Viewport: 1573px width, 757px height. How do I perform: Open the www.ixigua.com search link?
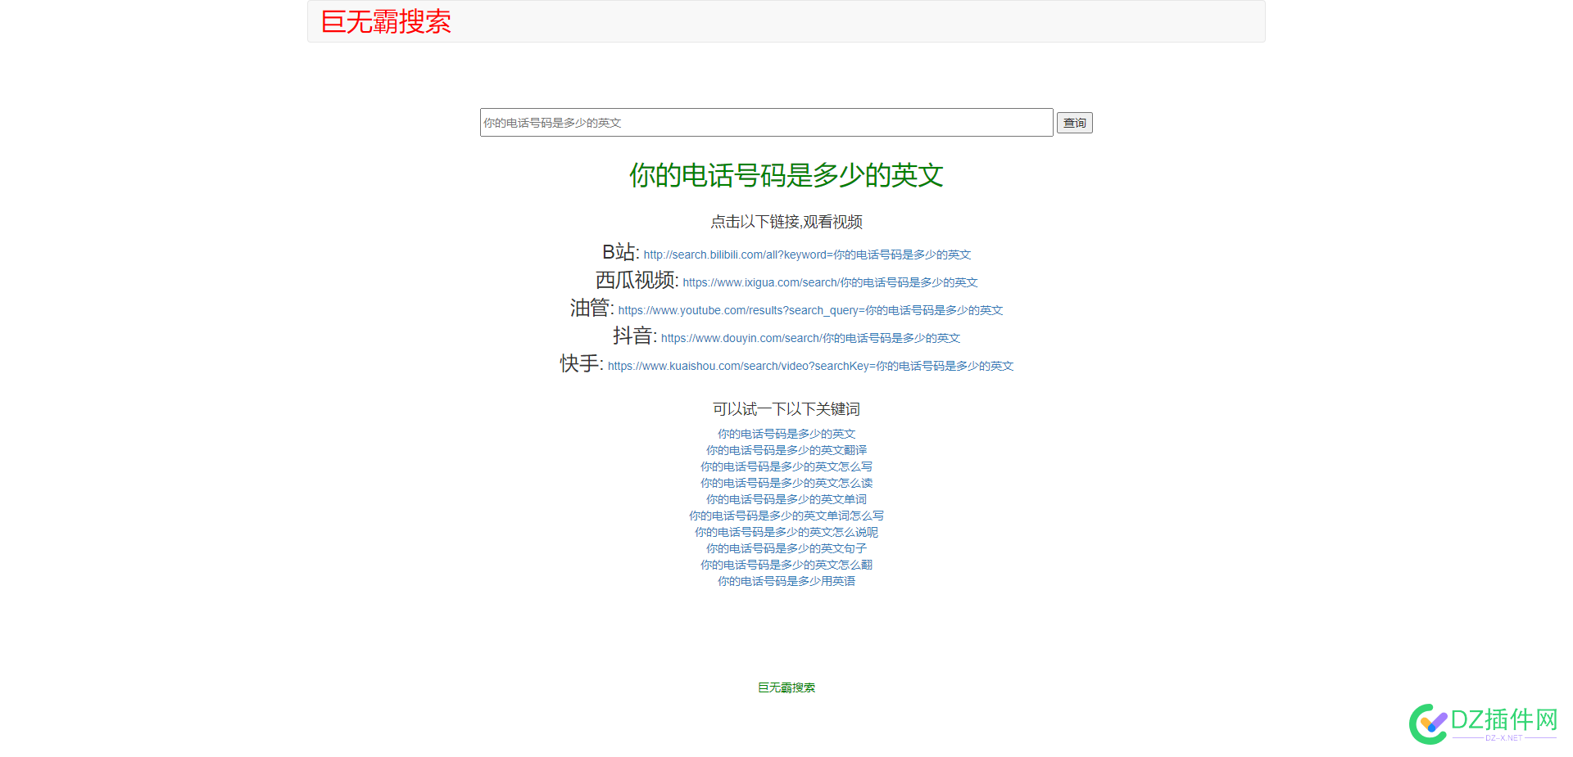click(830, 282)
